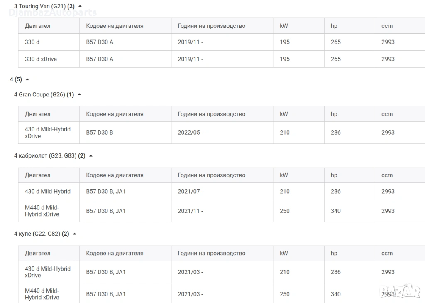425x303 pixels.
Task: Click the 3 Touring Van (G21) heading text
Action: tap(40, 6)
